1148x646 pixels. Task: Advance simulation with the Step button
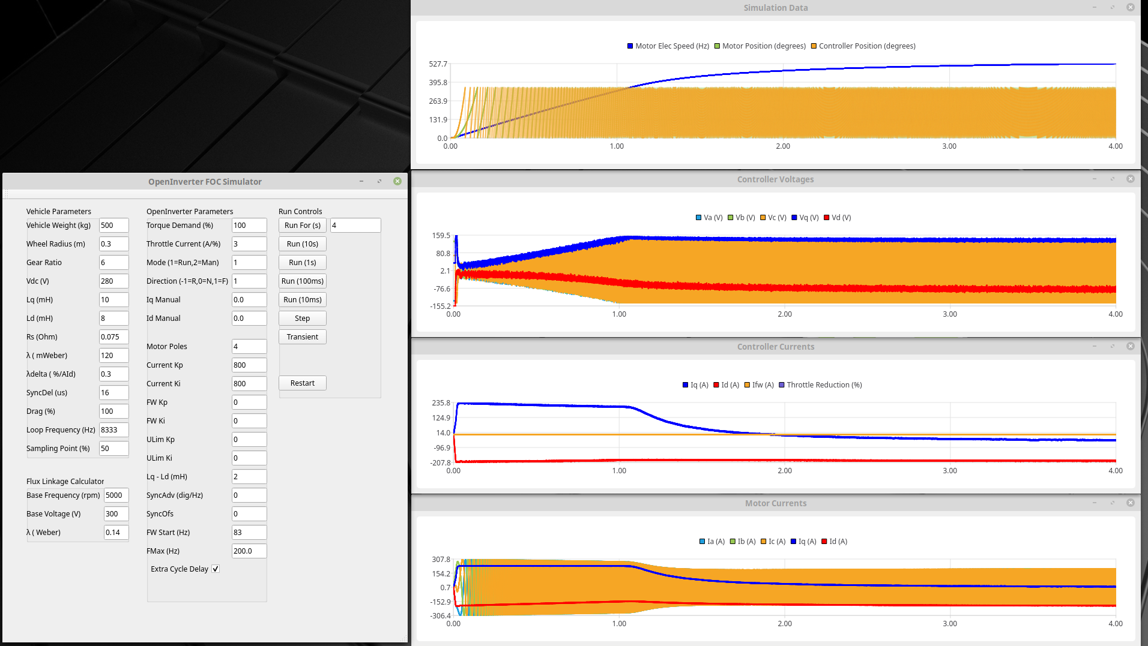point(302,319)
